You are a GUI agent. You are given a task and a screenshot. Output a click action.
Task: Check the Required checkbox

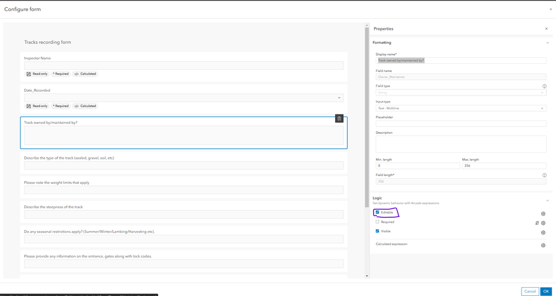(377, 222)
